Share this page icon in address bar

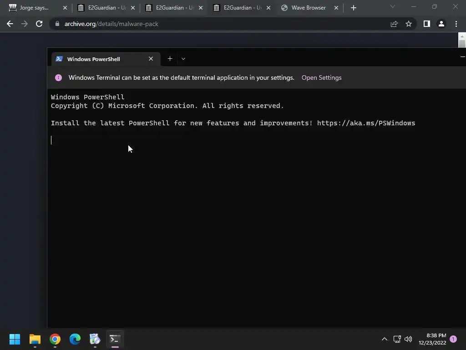[x=394, y=24]
